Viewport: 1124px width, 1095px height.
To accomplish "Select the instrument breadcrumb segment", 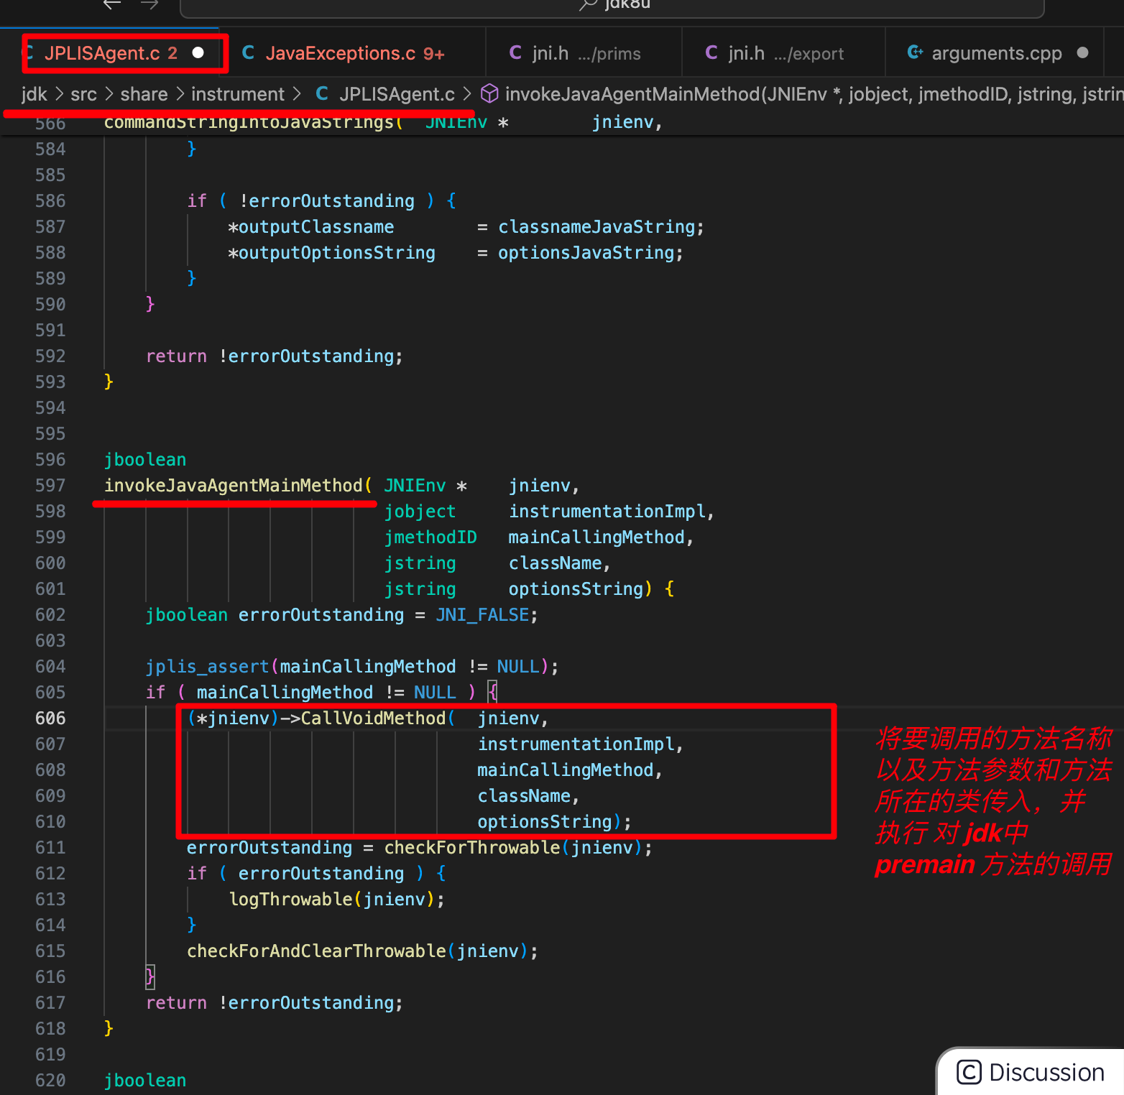I will (238, 94).
